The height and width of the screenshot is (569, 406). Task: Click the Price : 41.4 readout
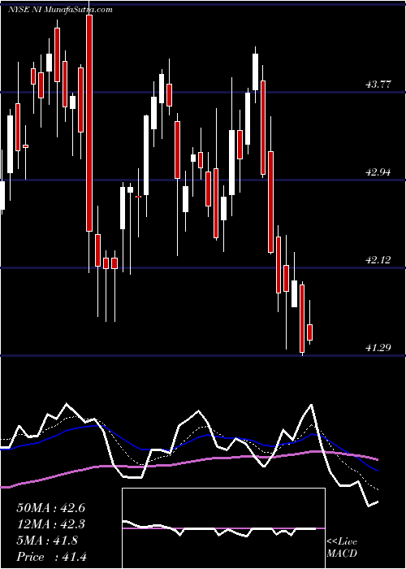[x=51, y=557]
